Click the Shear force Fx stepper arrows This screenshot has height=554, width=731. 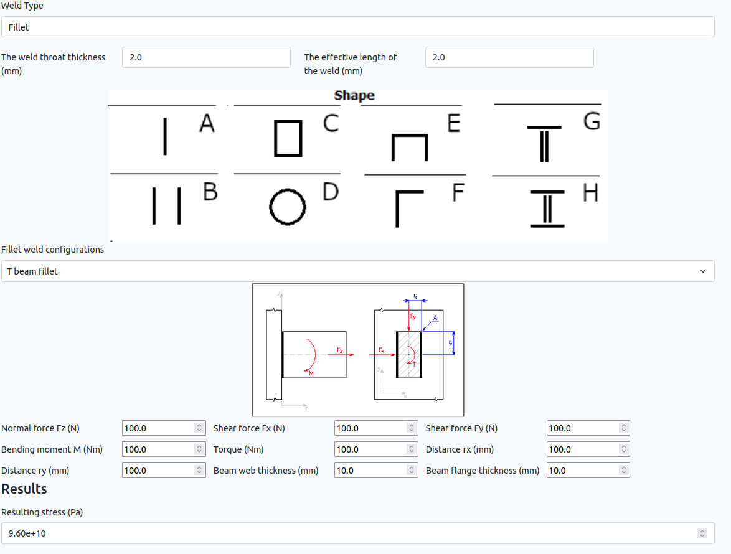point(411,428)
